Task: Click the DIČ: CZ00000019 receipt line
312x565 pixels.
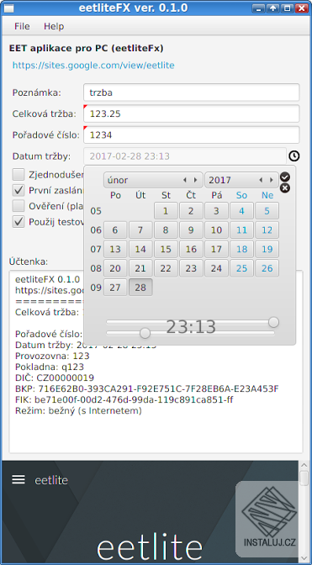Action: pyautogui.click(x=55, y=378)
